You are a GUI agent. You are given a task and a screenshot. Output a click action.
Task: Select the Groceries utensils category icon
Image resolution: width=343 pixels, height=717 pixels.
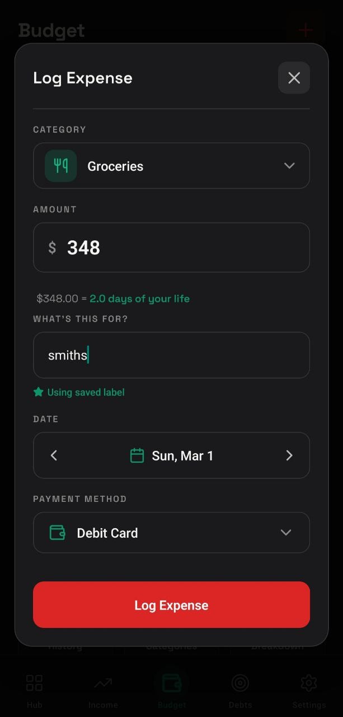coord(60,166)
